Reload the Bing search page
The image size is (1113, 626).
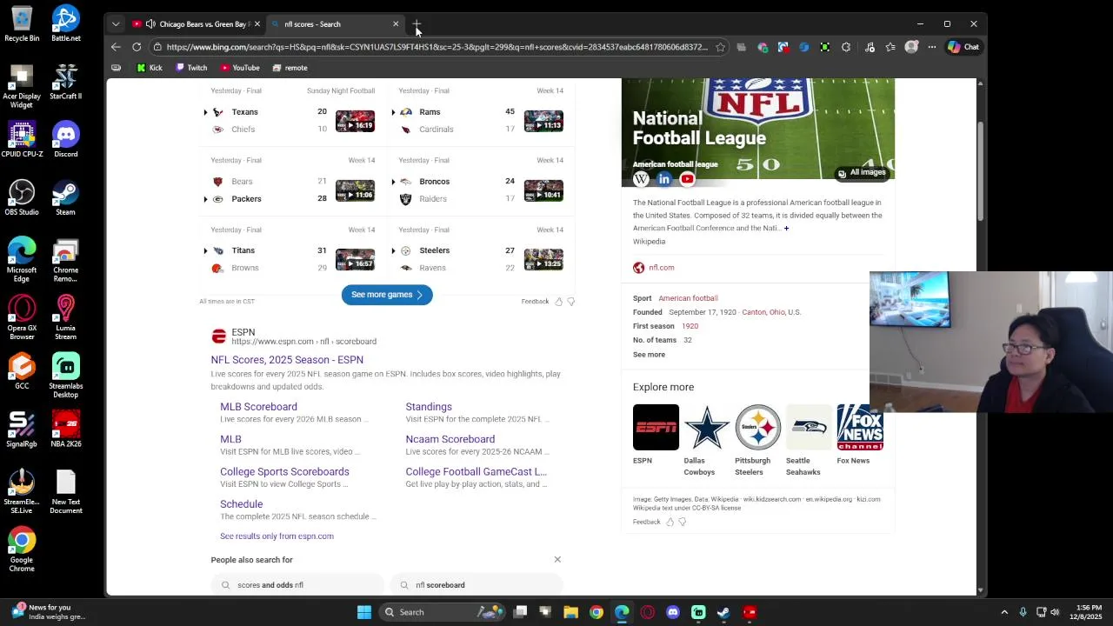[x=137, y=47]
